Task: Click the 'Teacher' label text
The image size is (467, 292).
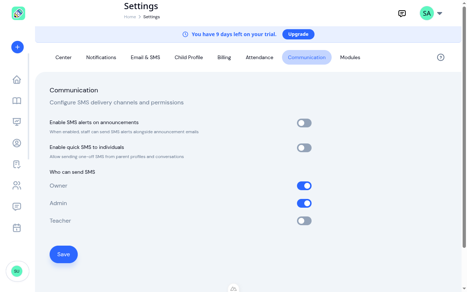Action: 60,221
